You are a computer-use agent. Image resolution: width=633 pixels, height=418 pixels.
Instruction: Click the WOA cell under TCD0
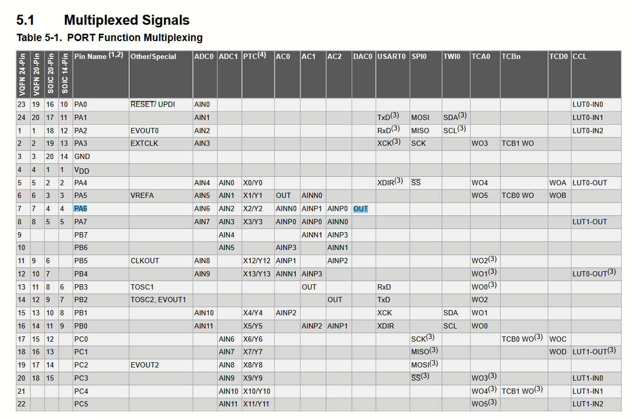[558, 183]
